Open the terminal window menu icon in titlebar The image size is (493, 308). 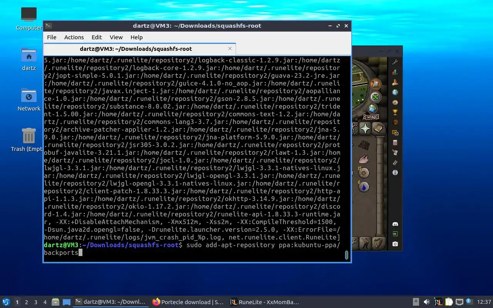(x=48, y=26)
